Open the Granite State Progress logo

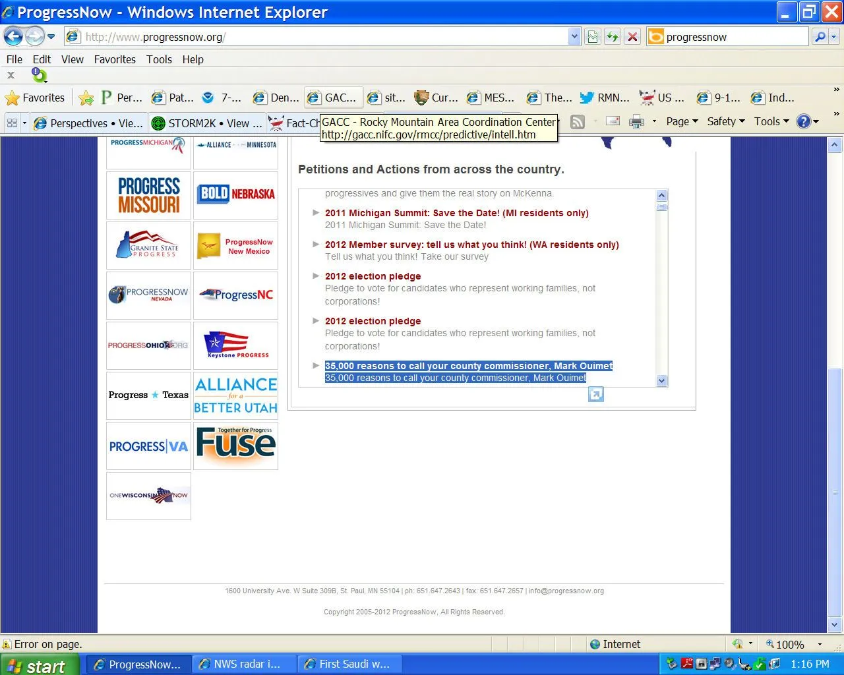pos(149,245)
